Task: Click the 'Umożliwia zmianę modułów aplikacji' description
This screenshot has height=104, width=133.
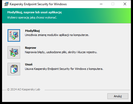Action: coord(57,35)
